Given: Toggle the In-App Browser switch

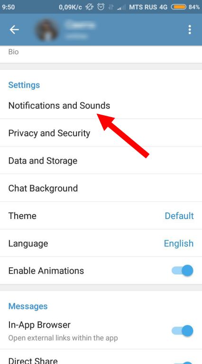Looking at the screenshot, I should (x=183, y=331).
